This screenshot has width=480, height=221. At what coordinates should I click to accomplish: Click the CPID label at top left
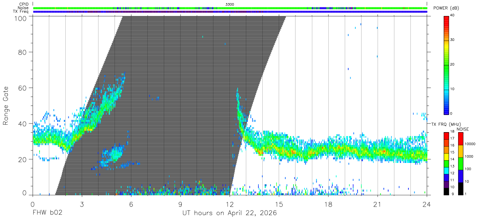click(23, 4)
